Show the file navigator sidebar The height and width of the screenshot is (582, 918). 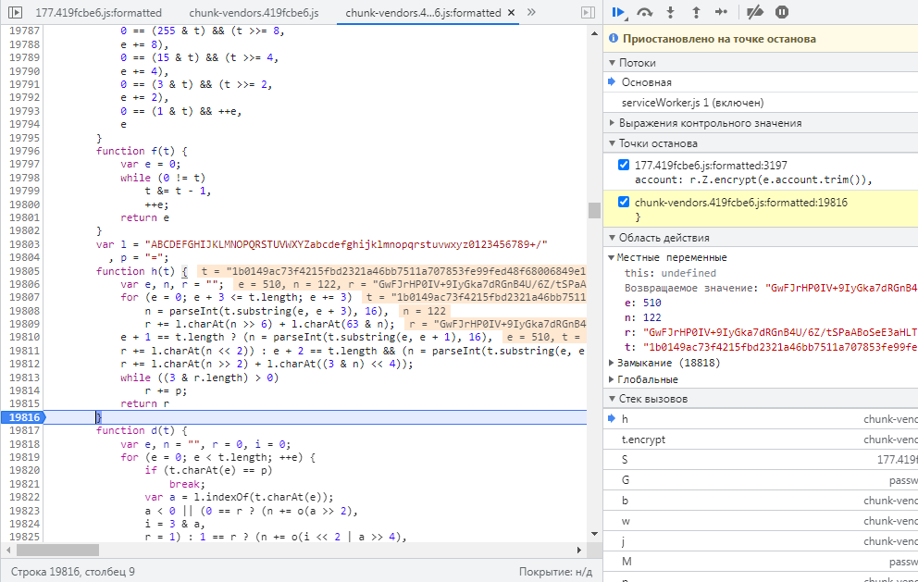pyautogui.click(x=17, y=13)
